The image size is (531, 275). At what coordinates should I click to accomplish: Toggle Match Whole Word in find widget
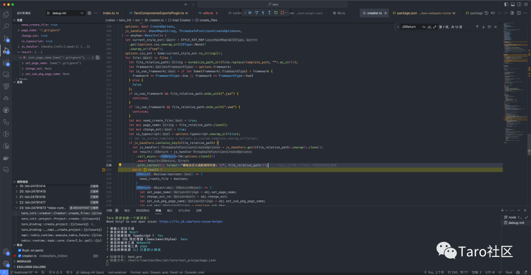(x=429, y=27)
